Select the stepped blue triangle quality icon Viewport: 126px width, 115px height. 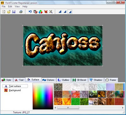point(60,12)
